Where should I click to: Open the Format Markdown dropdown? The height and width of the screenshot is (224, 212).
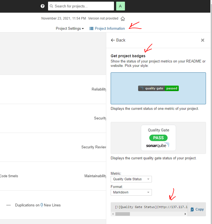coord(131,192)
